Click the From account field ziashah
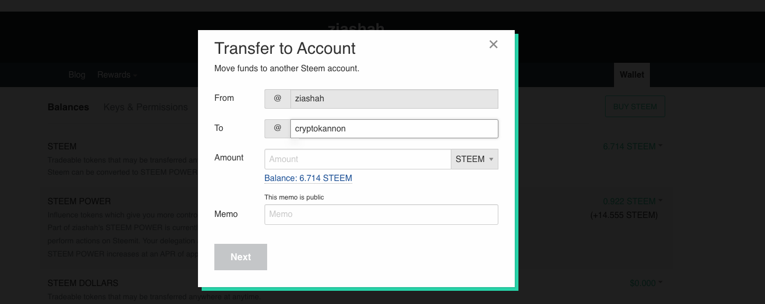Screen dimensions: 765x304 pyautogui.click(x=394, y=99)
